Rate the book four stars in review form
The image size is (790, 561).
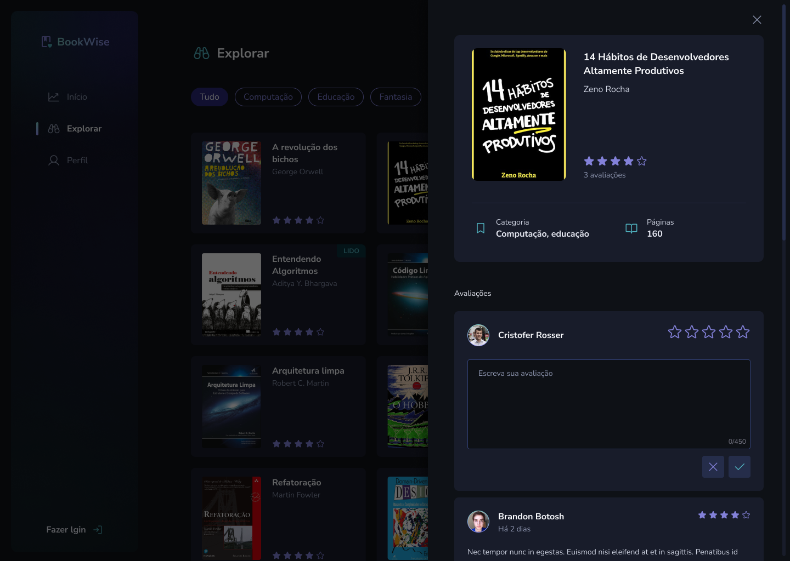[726, 332]
